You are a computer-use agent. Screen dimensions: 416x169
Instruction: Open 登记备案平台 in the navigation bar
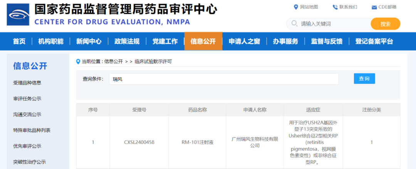pyautogui.click(x=374, y=41)
